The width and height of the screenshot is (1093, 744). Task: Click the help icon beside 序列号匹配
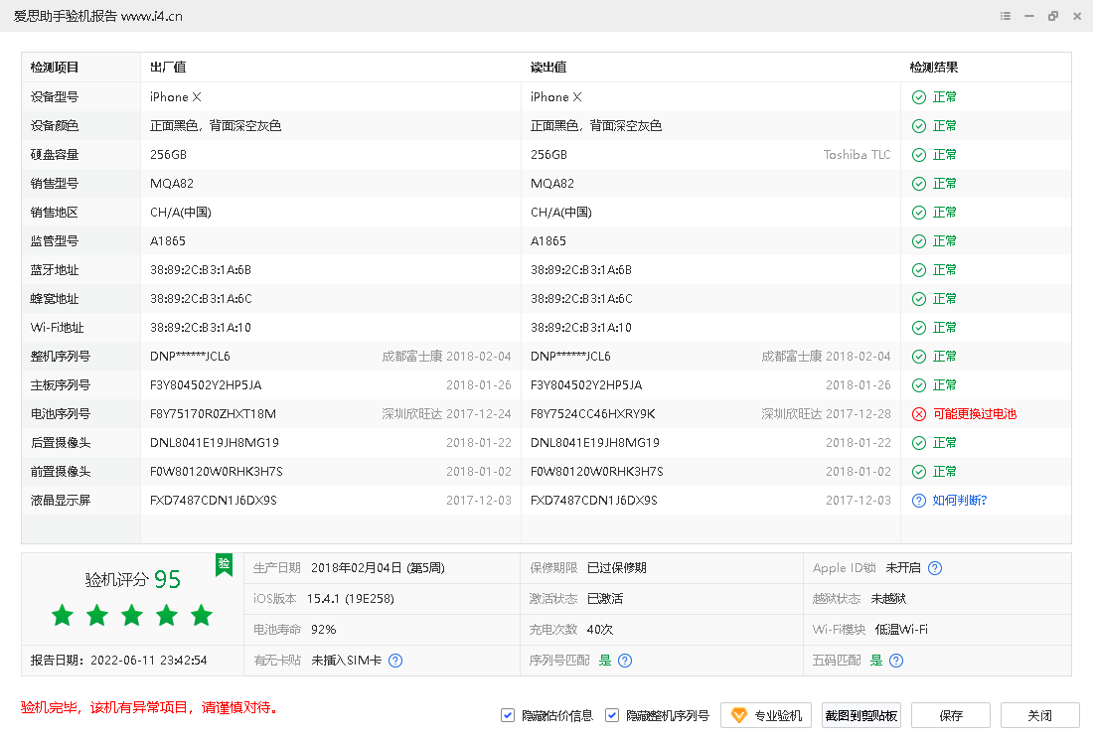tap(625, 661)
